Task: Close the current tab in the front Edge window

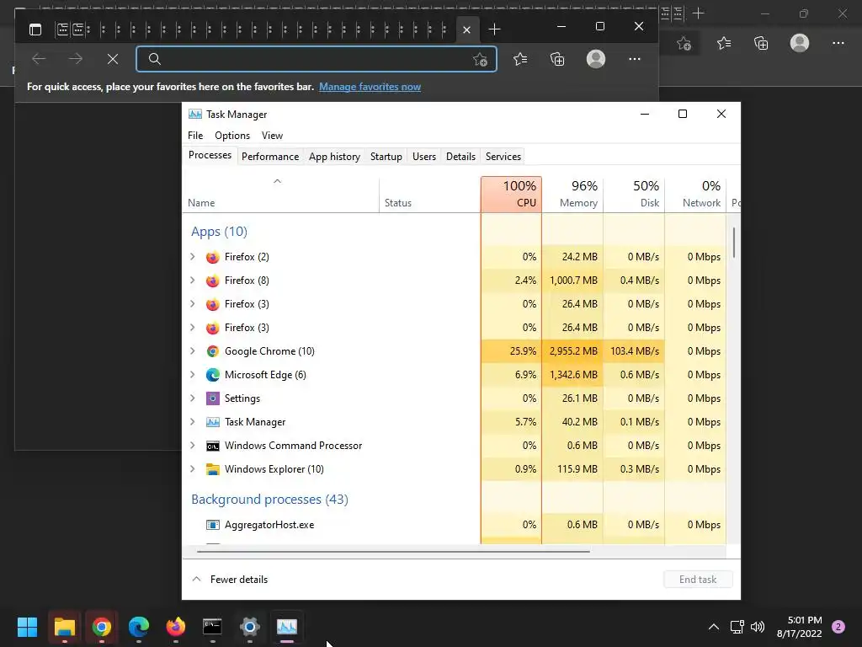Action: [x=466, y=29]
